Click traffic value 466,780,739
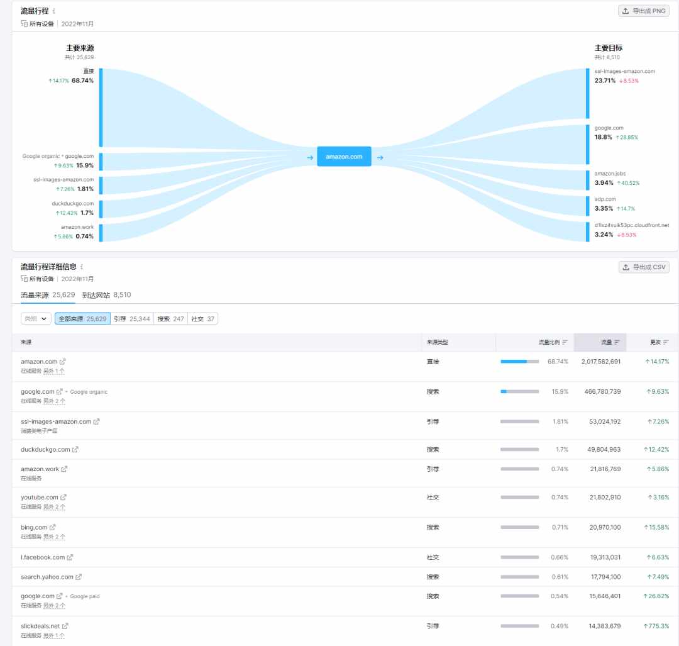The height and width of the screenshot is (646, 679). point(602,391)
